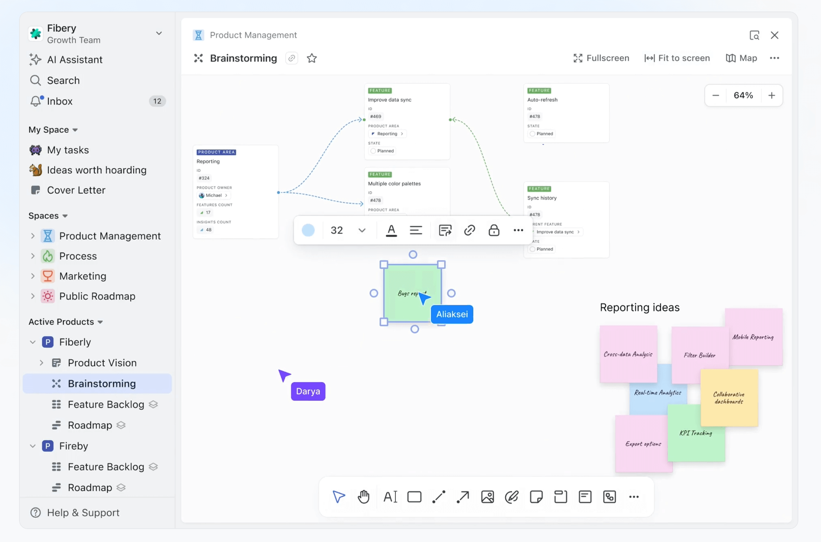Viewport: 821px width, 542px height.
Task: Enter Fullscreen mode
Action: (x=601, y=58)
